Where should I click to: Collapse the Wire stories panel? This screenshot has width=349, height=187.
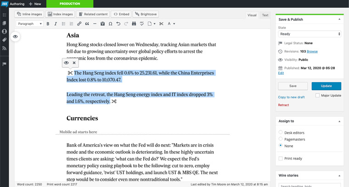[339, 176]
